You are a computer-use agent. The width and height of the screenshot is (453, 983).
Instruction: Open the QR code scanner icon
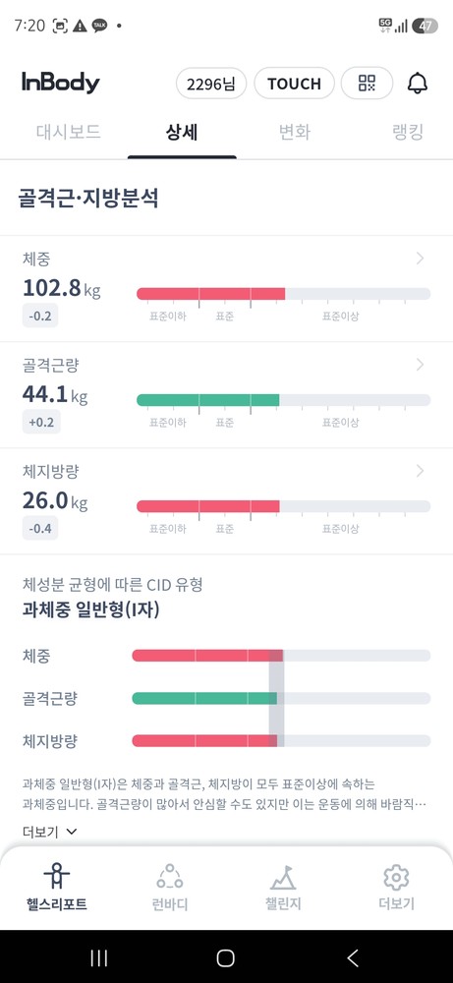click(367, 84)
